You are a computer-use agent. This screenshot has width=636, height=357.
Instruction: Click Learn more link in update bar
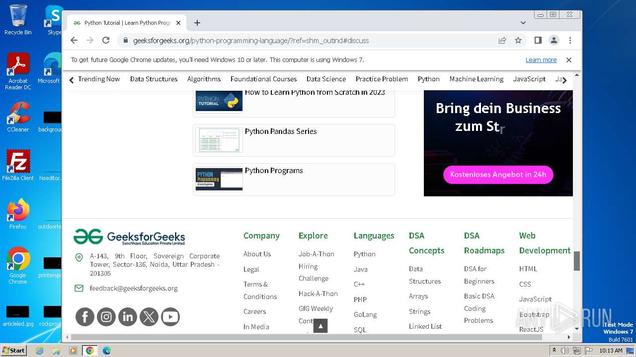pos(541,60)
